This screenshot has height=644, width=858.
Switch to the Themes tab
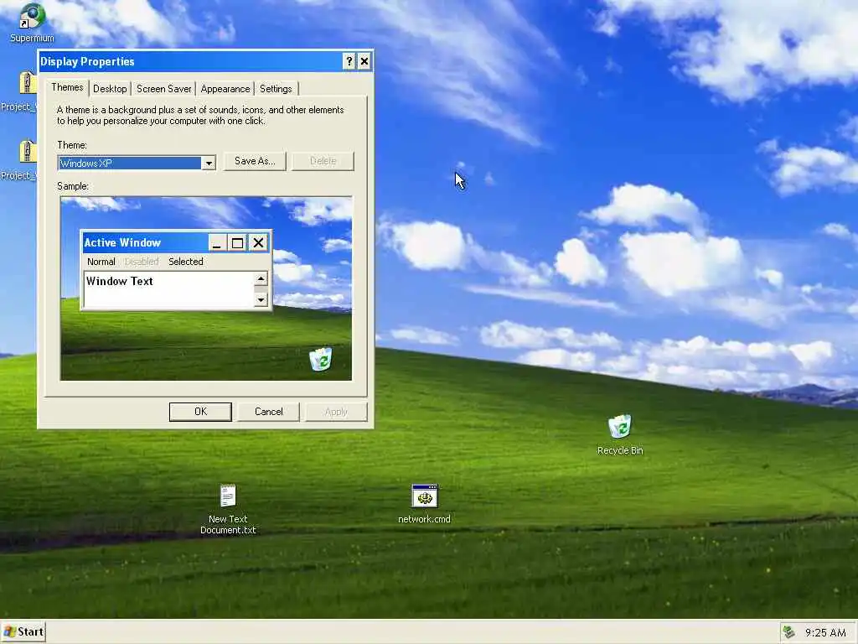coord(67,87)
